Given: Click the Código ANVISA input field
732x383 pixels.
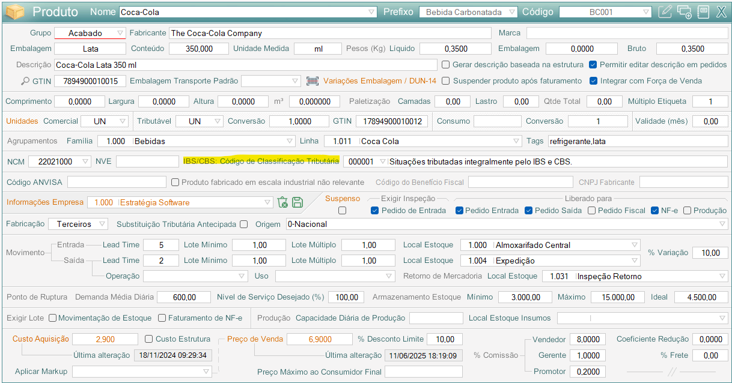Looking at the screenshot, I should pyautogui.click(x=117, y=182).
